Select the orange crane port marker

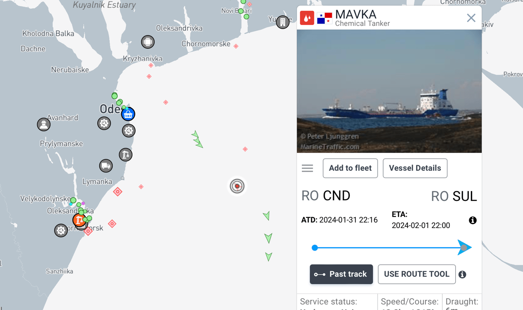click(79, 220)
